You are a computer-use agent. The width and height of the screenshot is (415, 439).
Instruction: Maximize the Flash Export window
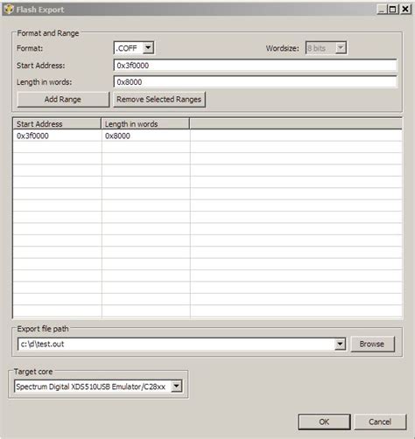pyautogui.click(x=393, y=10)
